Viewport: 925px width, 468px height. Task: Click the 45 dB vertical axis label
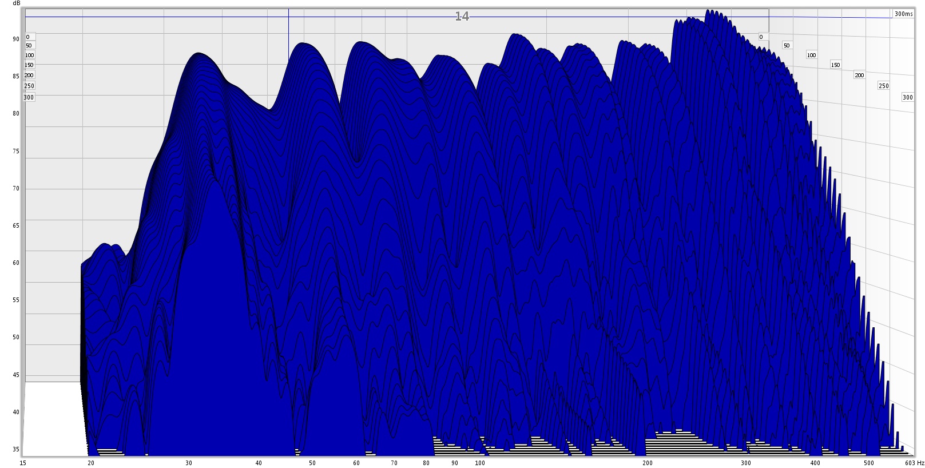[16, 375]
